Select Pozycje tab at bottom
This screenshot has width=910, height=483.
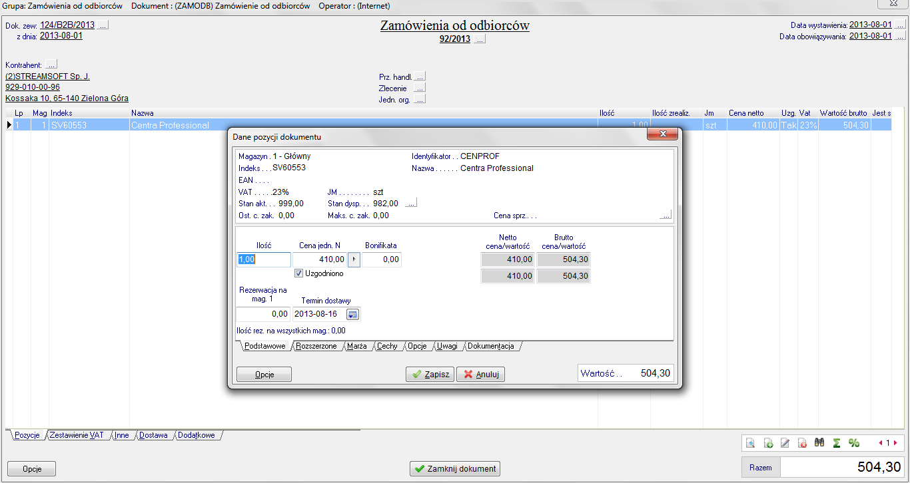[x=27, y=435]
